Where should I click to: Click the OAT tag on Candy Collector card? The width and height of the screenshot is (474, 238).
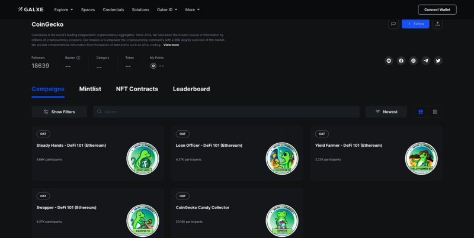[x=182, y=196]
